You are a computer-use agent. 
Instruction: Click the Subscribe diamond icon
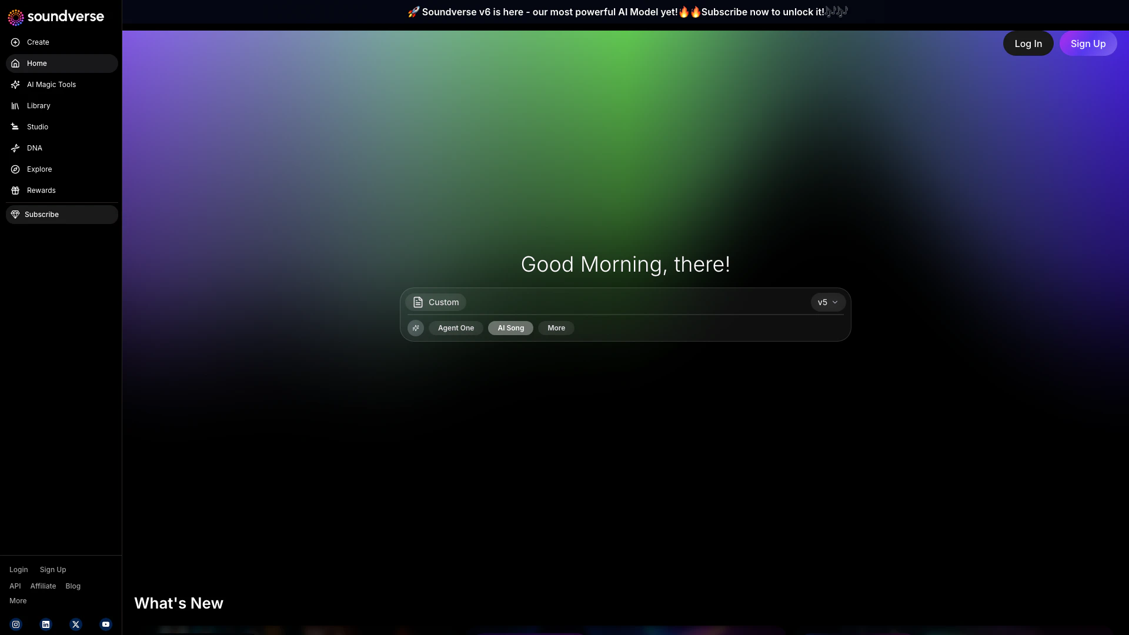click(15, 215)
